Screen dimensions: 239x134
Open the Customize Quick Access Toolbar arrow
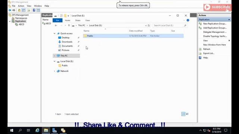pos(68,16)
